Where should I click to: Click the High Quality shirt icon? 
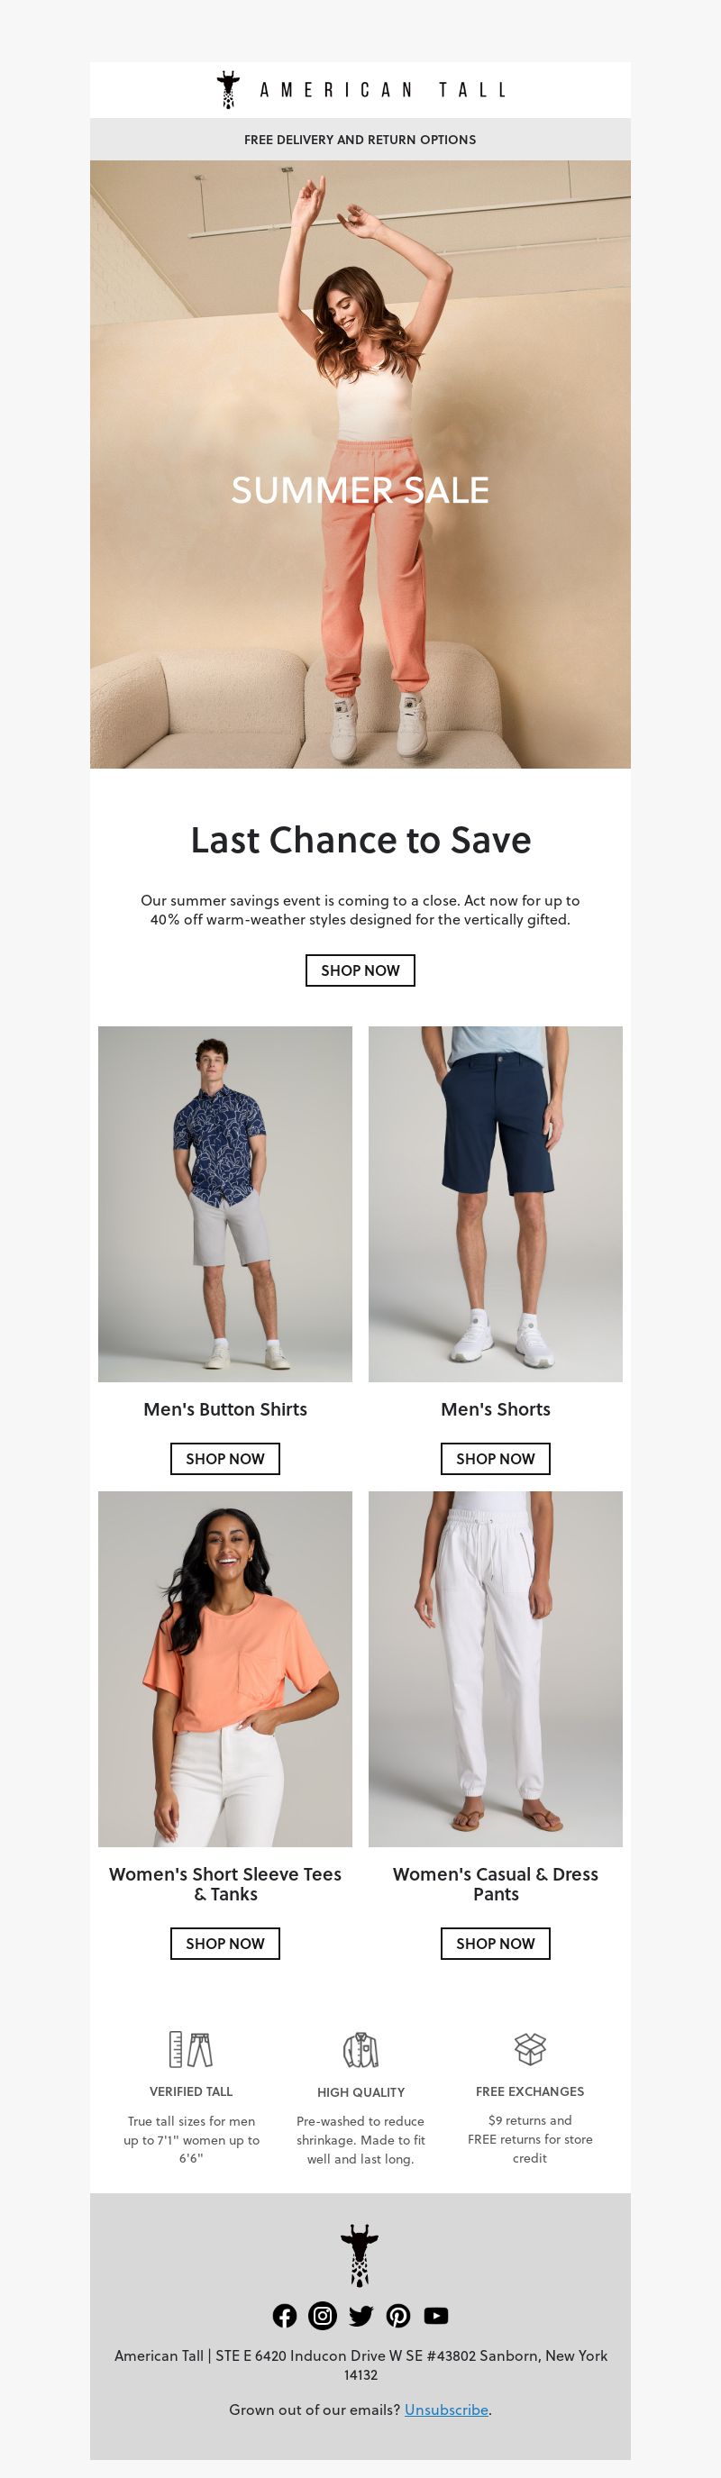[361, 2050]
